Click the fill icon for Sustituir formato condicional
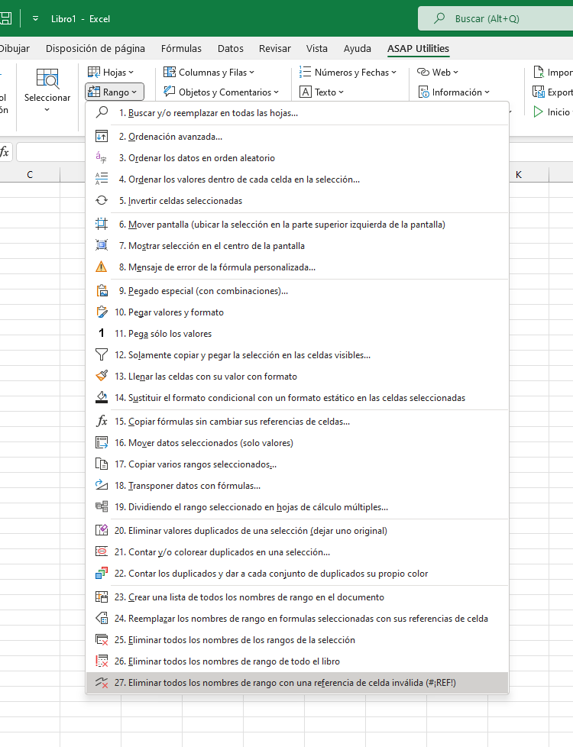 (x=102, y=397)
